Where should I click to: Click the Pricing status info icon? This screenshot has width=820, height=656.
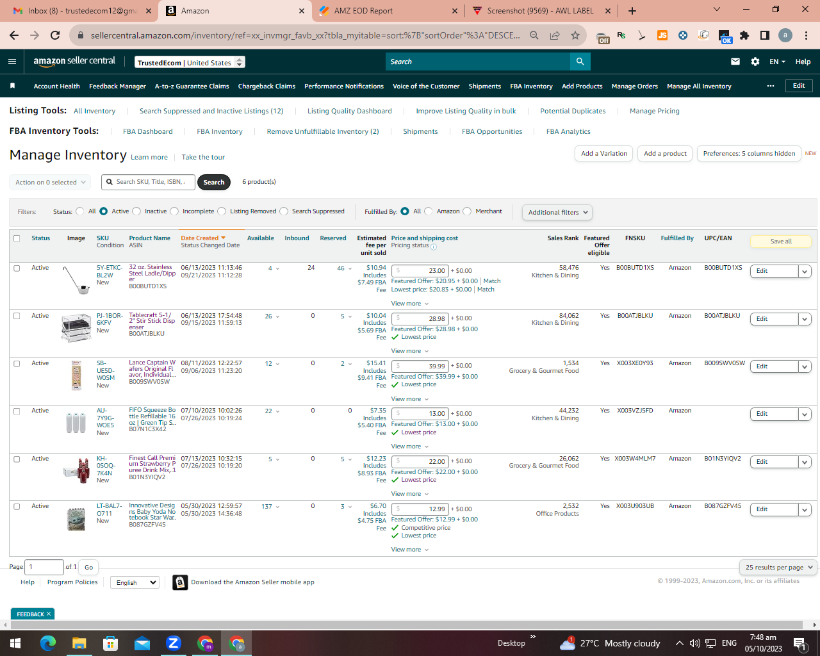pyautogui.click(x=434, y=247)
